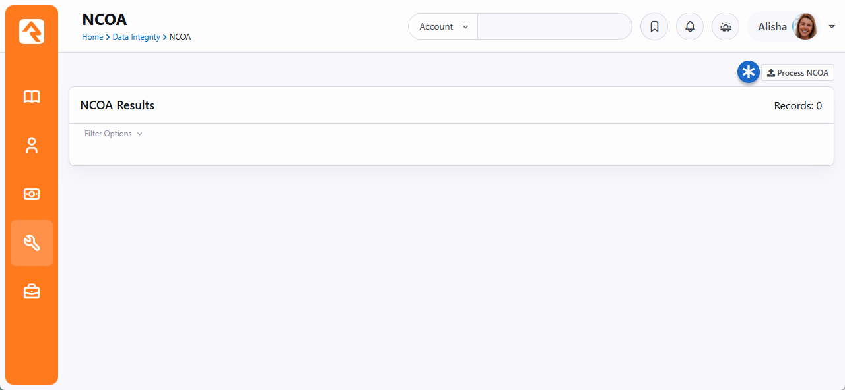Screen dimensions: 845x390
Task: Open the briefcase icon in sidebar
Action: pyautogui.click(x=32, y=291)
